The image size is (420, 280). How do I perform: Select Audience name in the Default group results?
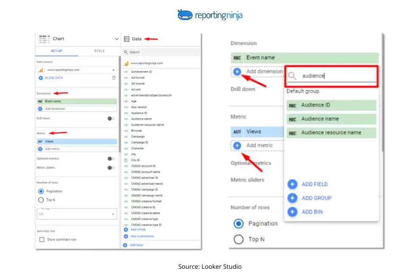331,119
